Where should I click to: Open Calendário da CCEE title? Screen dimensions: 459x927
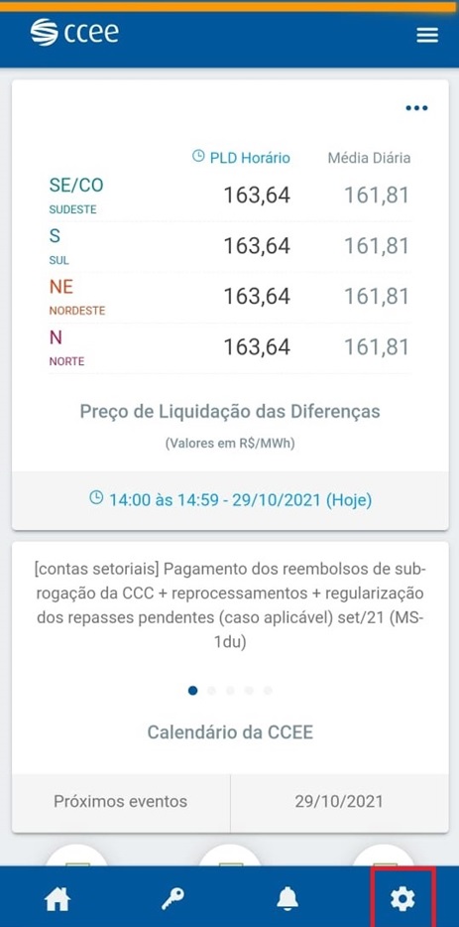(x=230, y=732)
